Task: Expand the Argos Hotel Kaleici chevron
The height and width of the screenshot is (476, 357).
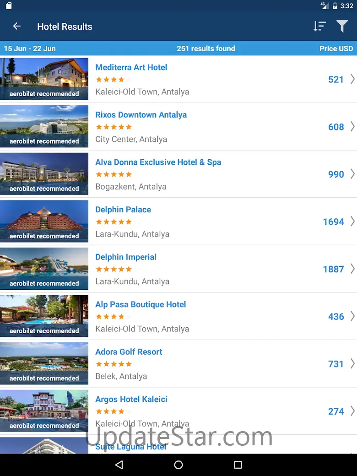Action: [x=352, y=411]
